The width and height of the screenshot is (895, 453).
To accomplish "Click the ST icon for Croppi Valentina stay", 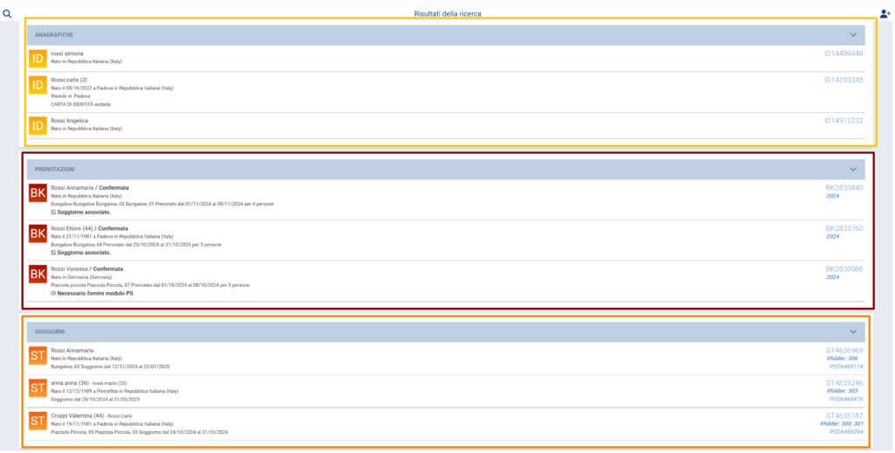I will pyautogui.click(x=38, y=421).
